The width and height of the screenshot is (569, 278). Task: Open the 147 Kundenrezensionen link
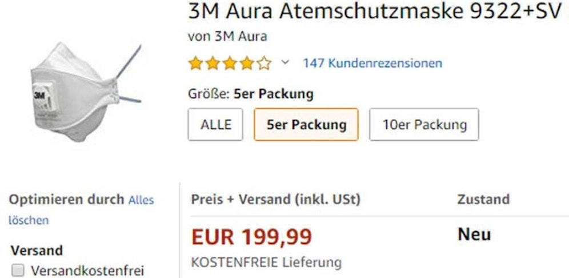pos(372,62)
